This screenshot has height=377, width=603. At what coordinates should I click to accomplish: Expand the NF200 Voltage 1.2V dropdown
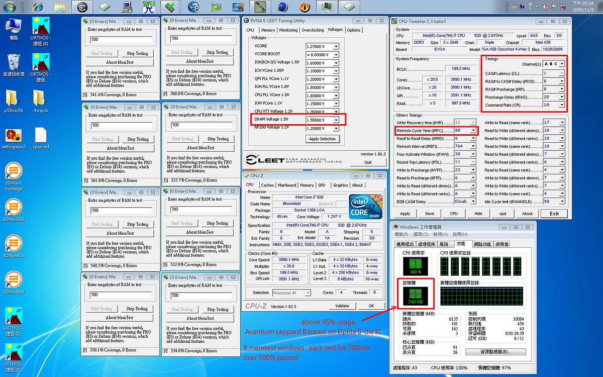pos(336,128)
